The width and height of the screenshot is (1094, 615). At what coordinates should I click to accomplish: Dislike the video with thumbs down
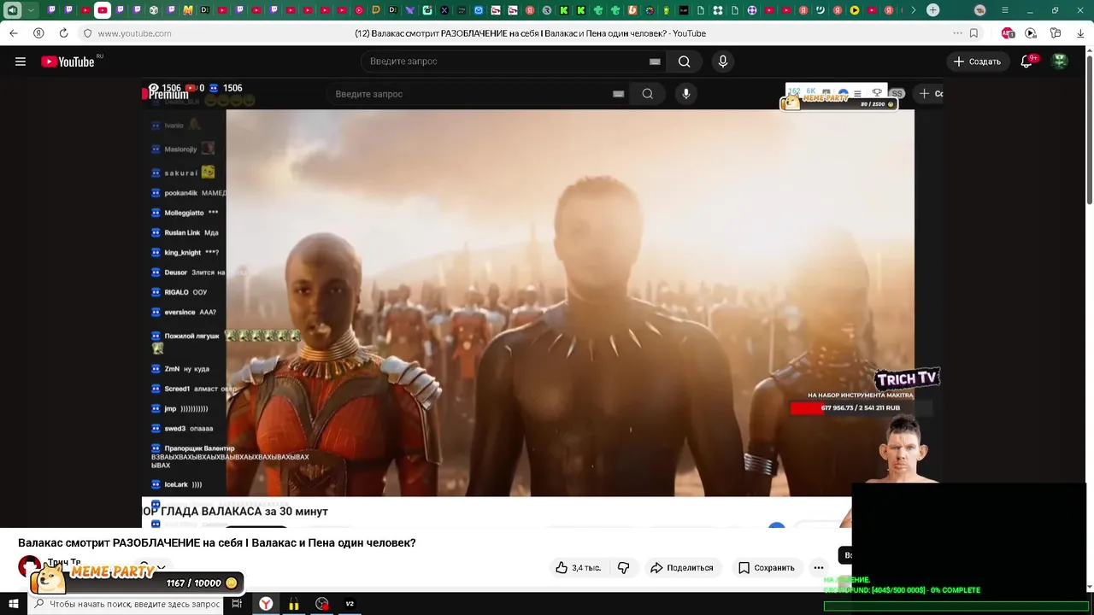[x=624, y=568]
